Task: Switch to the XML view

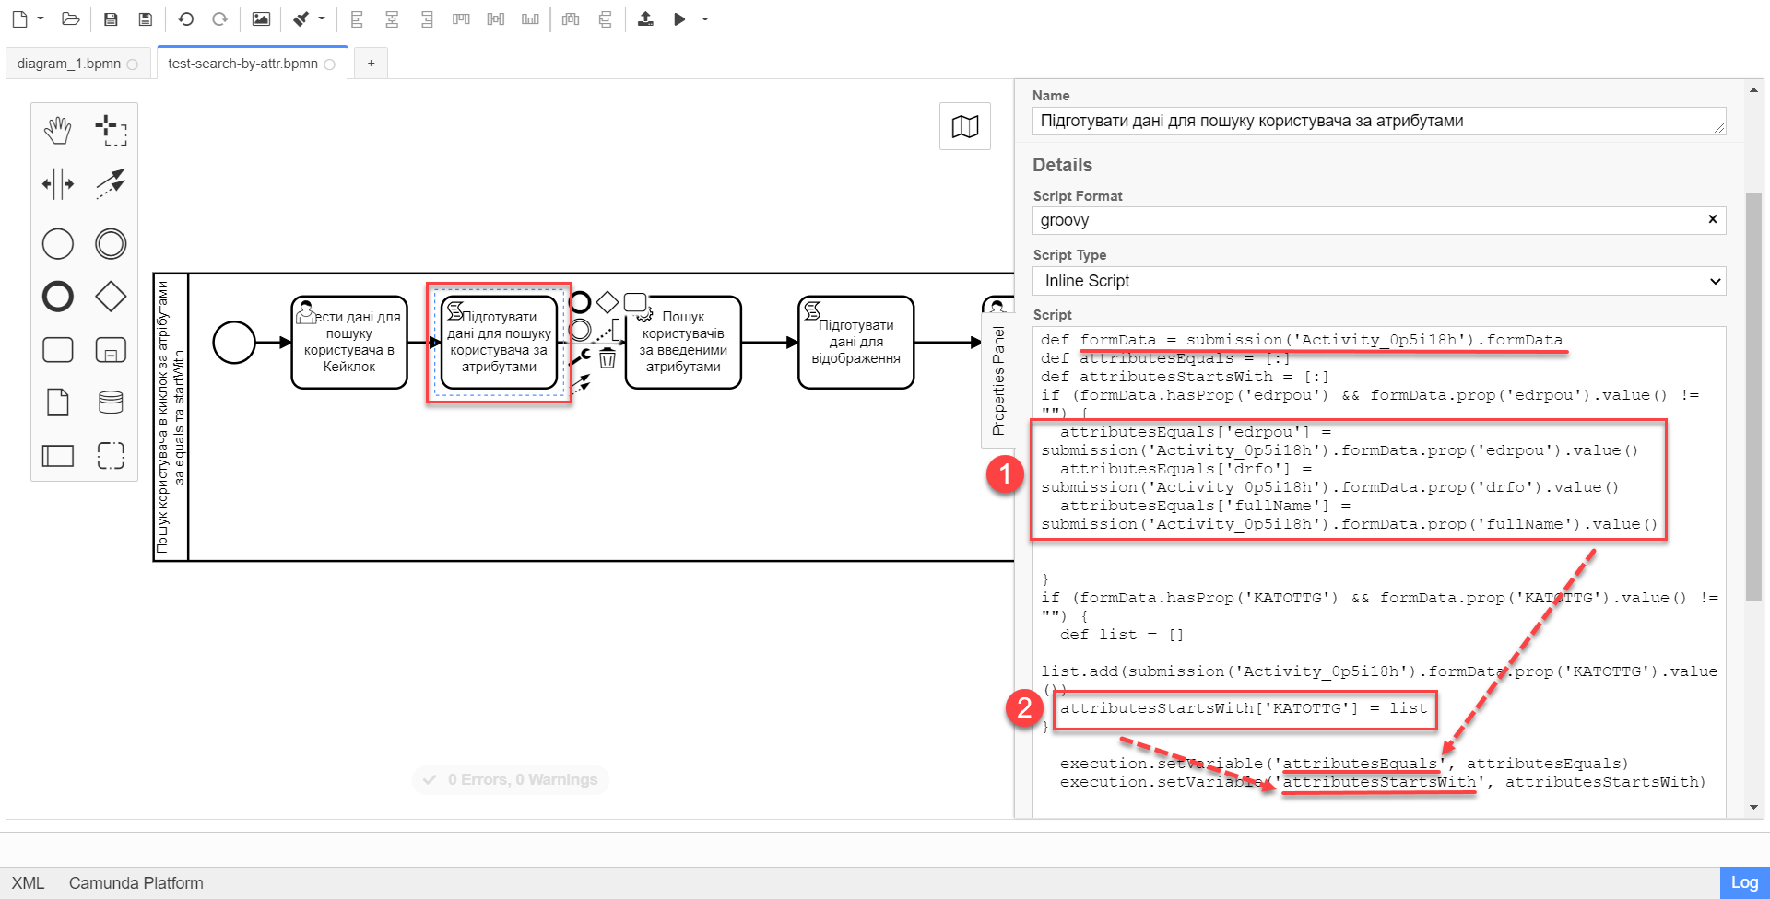Action: [x=28, y=882]
